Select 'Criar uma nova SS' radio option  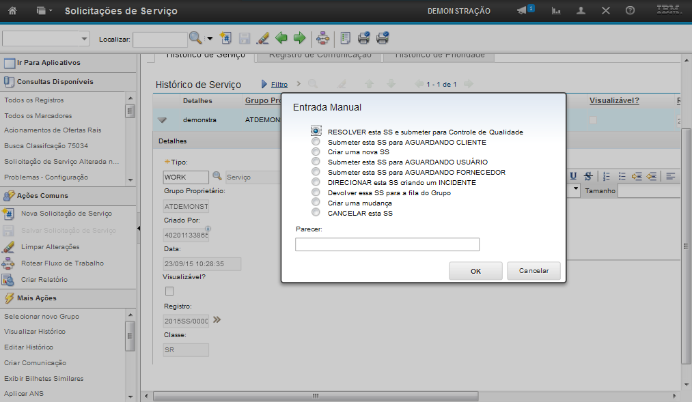[x=316, y=152]
